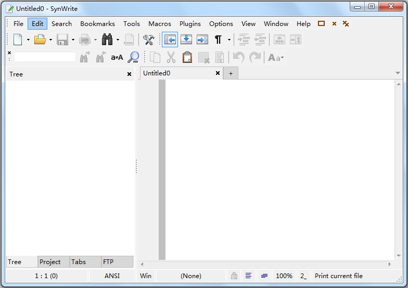Close the Untitled0 tab

(x=218, y=73)
